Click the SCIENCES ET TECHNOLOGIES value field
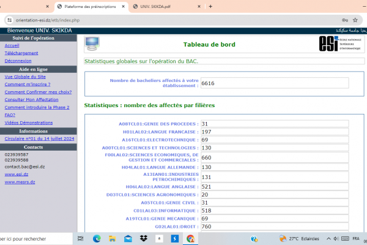The image size is (367, 245). [x=275, y=148]
